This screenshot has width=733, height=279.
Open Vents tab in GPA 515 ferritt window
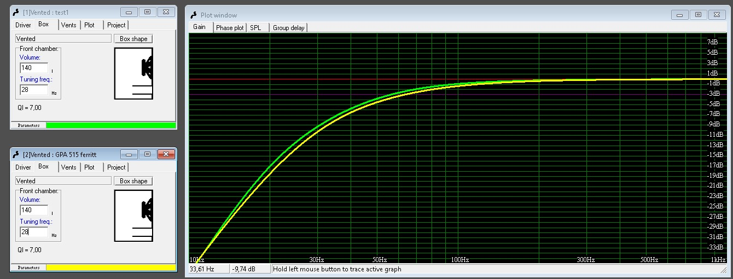69,167
